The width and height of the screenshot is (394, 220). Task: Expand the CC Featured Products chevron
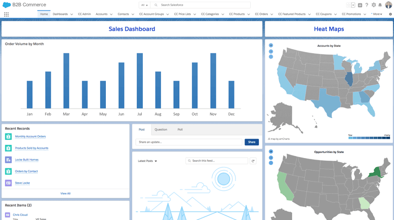coord(309,14)
